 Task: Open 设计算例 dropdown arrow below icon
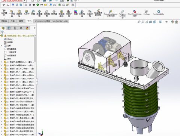coord(4,18)
